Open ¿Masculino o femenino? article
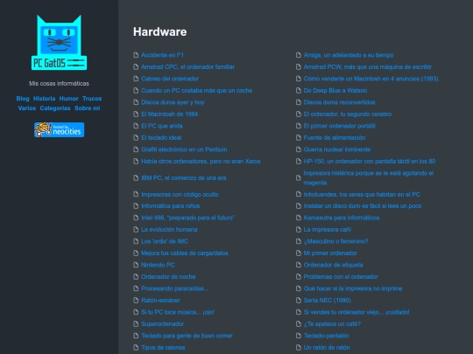 [x=335, y=241]
